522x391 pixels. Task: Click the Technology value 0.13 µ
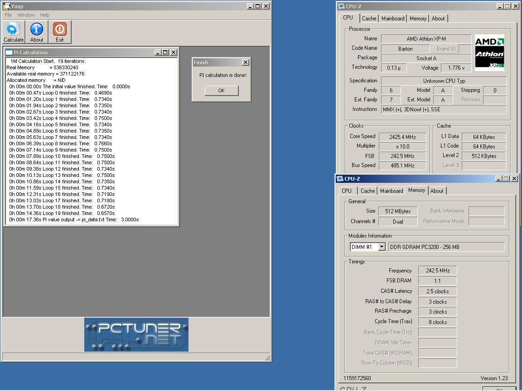394,68
